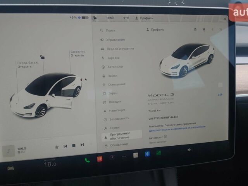Tap the volume speaker icon

[x=189, y=150]
